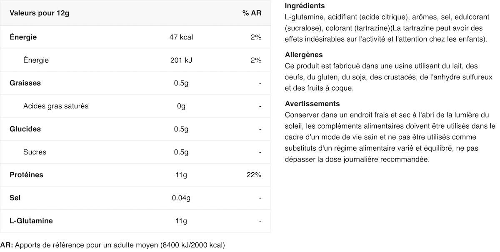Select the Graisses row label
500x252 pixels.
point(25,83)
